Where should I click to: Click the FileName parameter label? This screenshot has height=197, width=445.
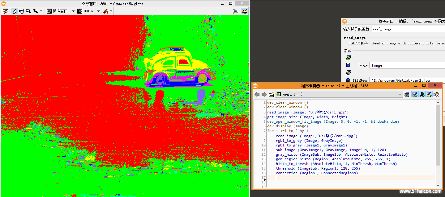[360, 80]
